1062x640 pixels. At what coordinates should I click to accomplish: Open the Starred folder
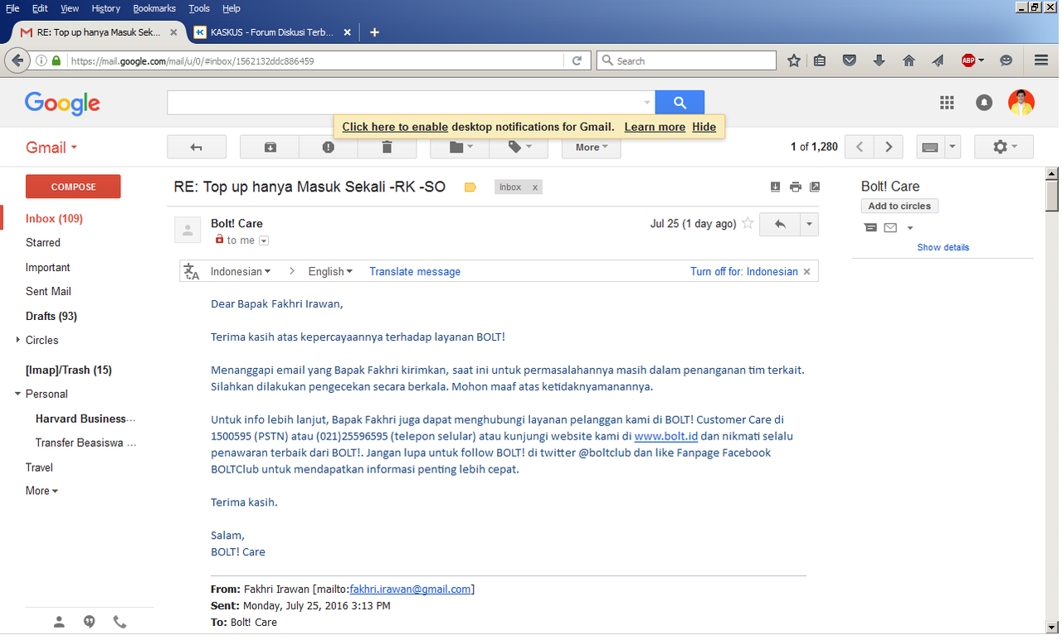[x=43, y=243]
